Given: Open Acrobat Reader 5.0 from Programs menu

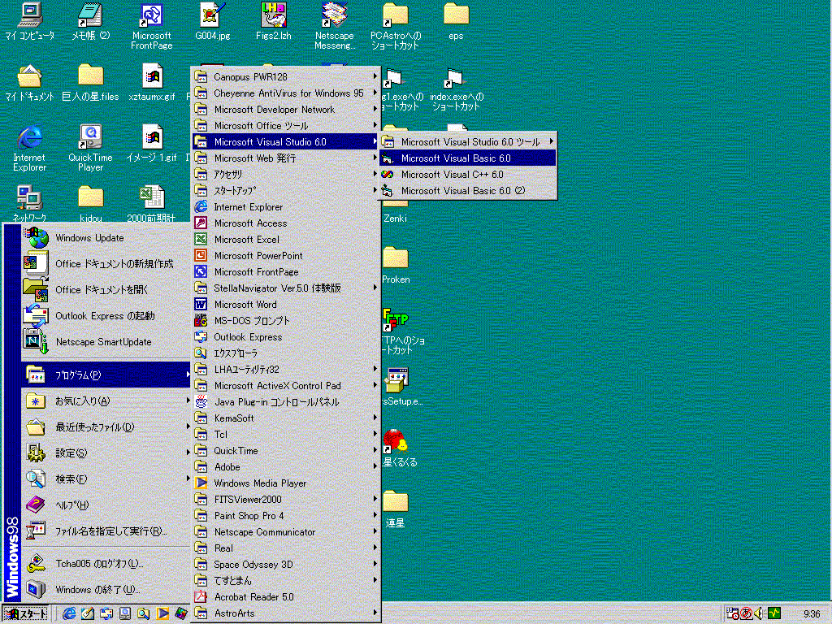Looking at the screenshot, I should coord(287,597).
